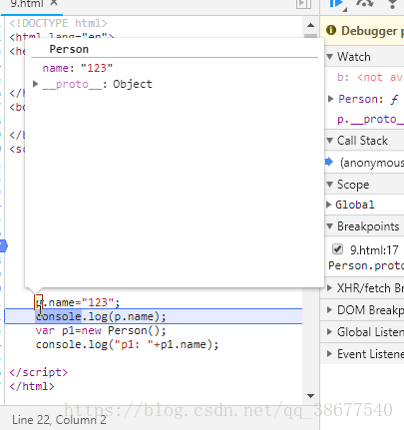Expand the Event Listener Breakpoints section
404x430 pixels.
point(329,354)
